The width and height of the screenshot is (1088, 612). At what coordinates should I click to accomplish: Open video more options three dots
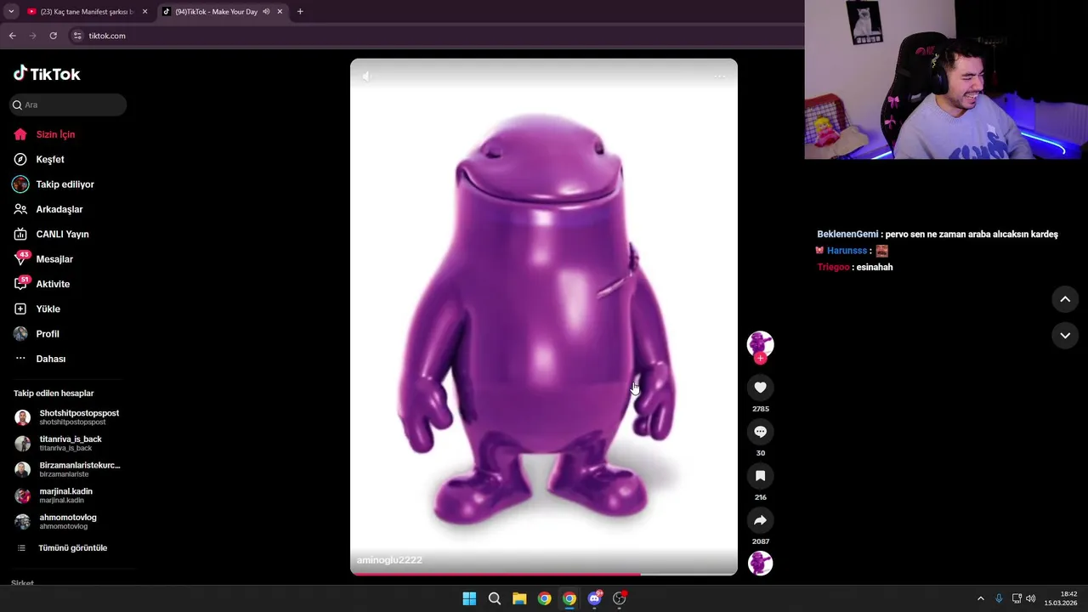tap(720, 76)
